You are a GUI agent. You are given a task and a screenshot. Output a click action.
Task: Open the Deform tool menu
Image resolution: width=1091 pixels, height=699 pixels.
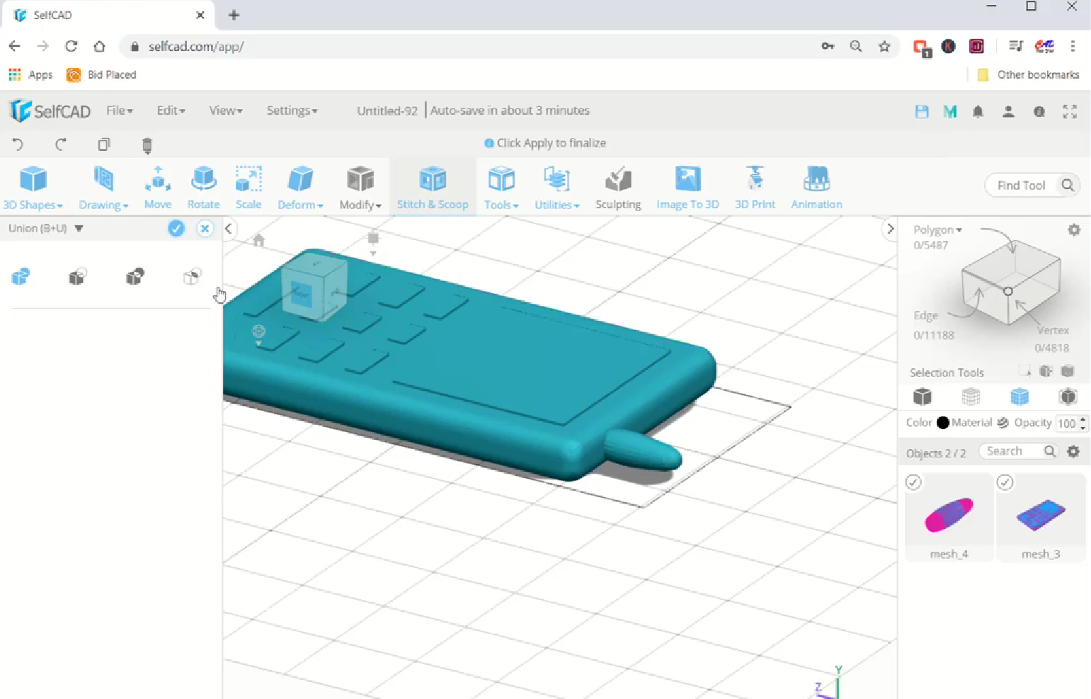300,188
